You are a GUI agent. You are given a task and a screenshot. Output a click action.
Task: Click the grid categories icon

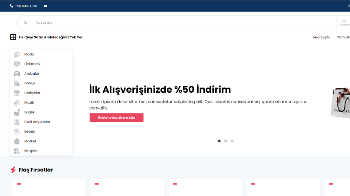(13, 37)
